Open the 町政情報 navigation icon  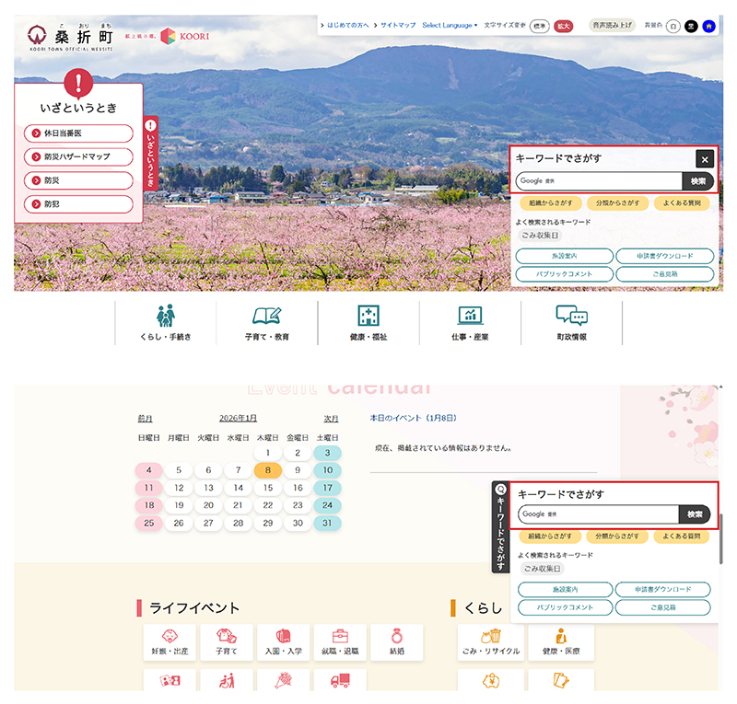[x=574, y=324]
